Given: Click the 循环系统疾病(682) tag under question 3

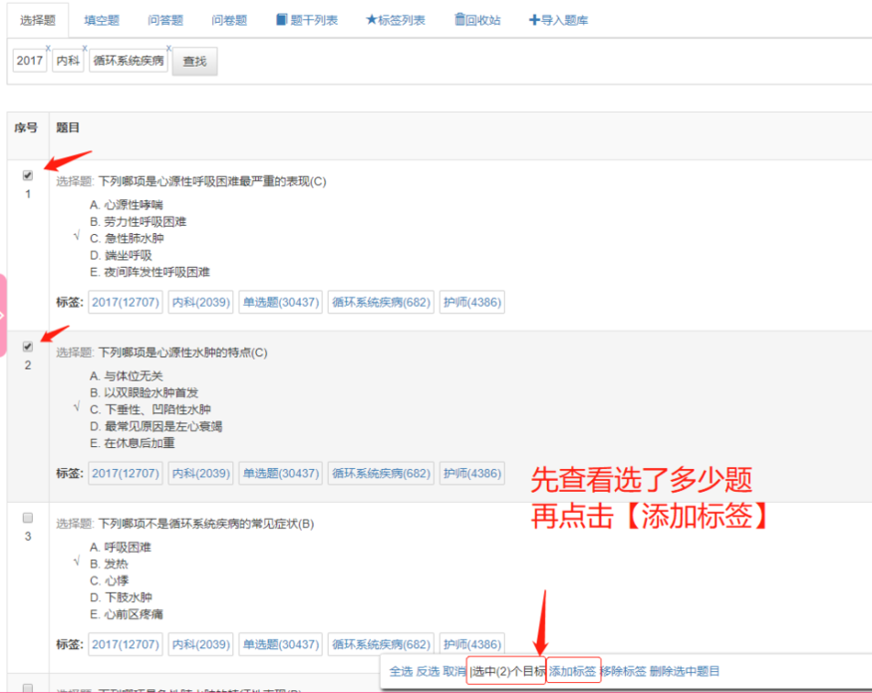Looking at the screenshot, I should (381, 644).
